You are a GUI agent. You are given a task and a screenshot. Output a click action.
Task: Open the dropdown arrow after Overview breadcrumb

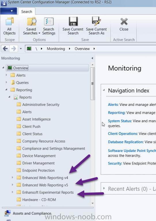tap(94, 49)
